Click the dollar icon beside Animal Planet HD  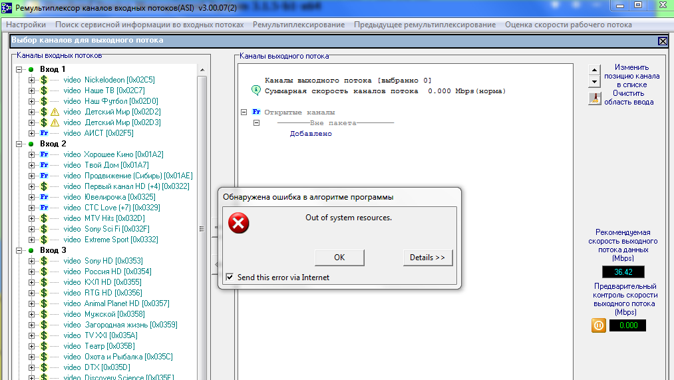44,303
